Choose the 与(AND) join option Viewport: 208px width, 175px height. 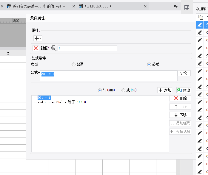point(106,90)
